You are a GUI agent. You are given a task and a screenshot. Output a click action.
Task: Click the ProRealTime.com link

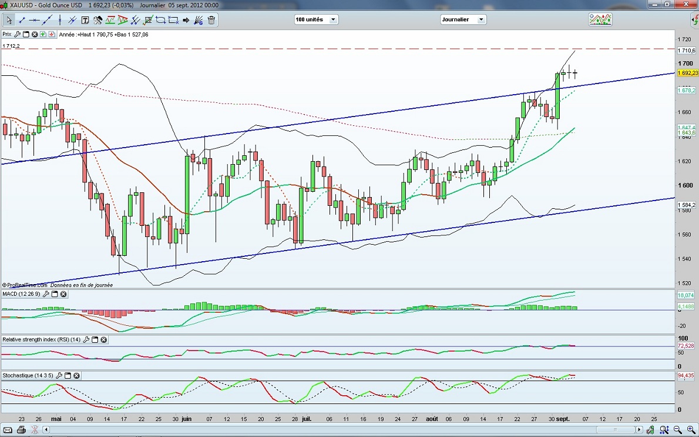point(26,285)
